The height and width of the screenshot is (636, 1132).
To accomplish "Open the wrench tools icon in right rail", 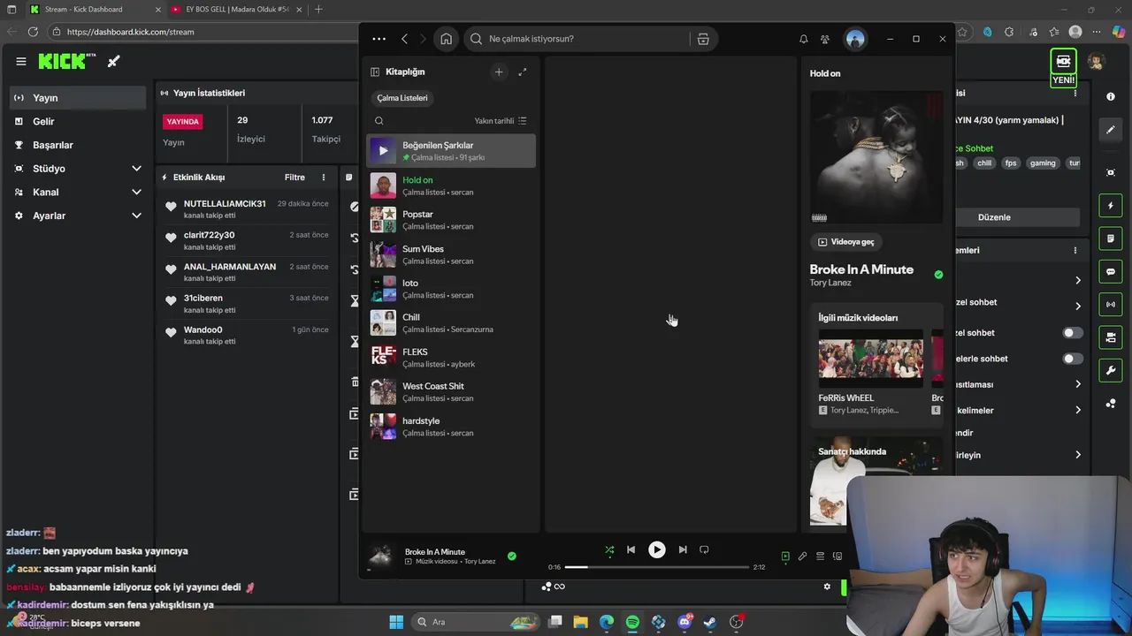I will click(x=1111, y=370).
